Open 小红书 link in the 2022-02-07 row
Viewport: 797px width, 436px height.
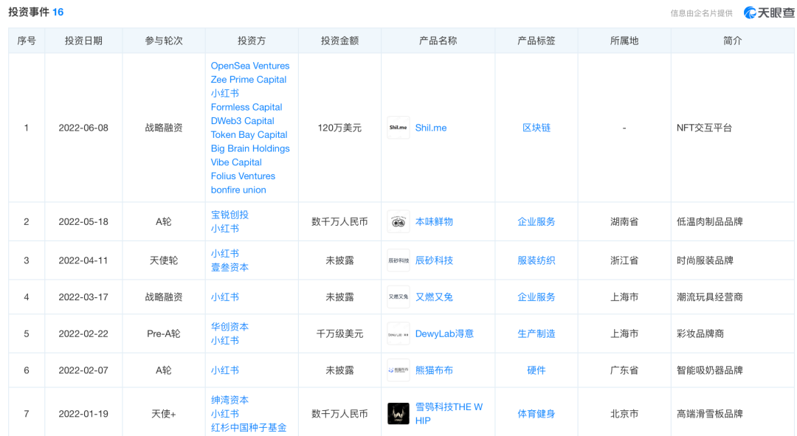coord(224,370)
